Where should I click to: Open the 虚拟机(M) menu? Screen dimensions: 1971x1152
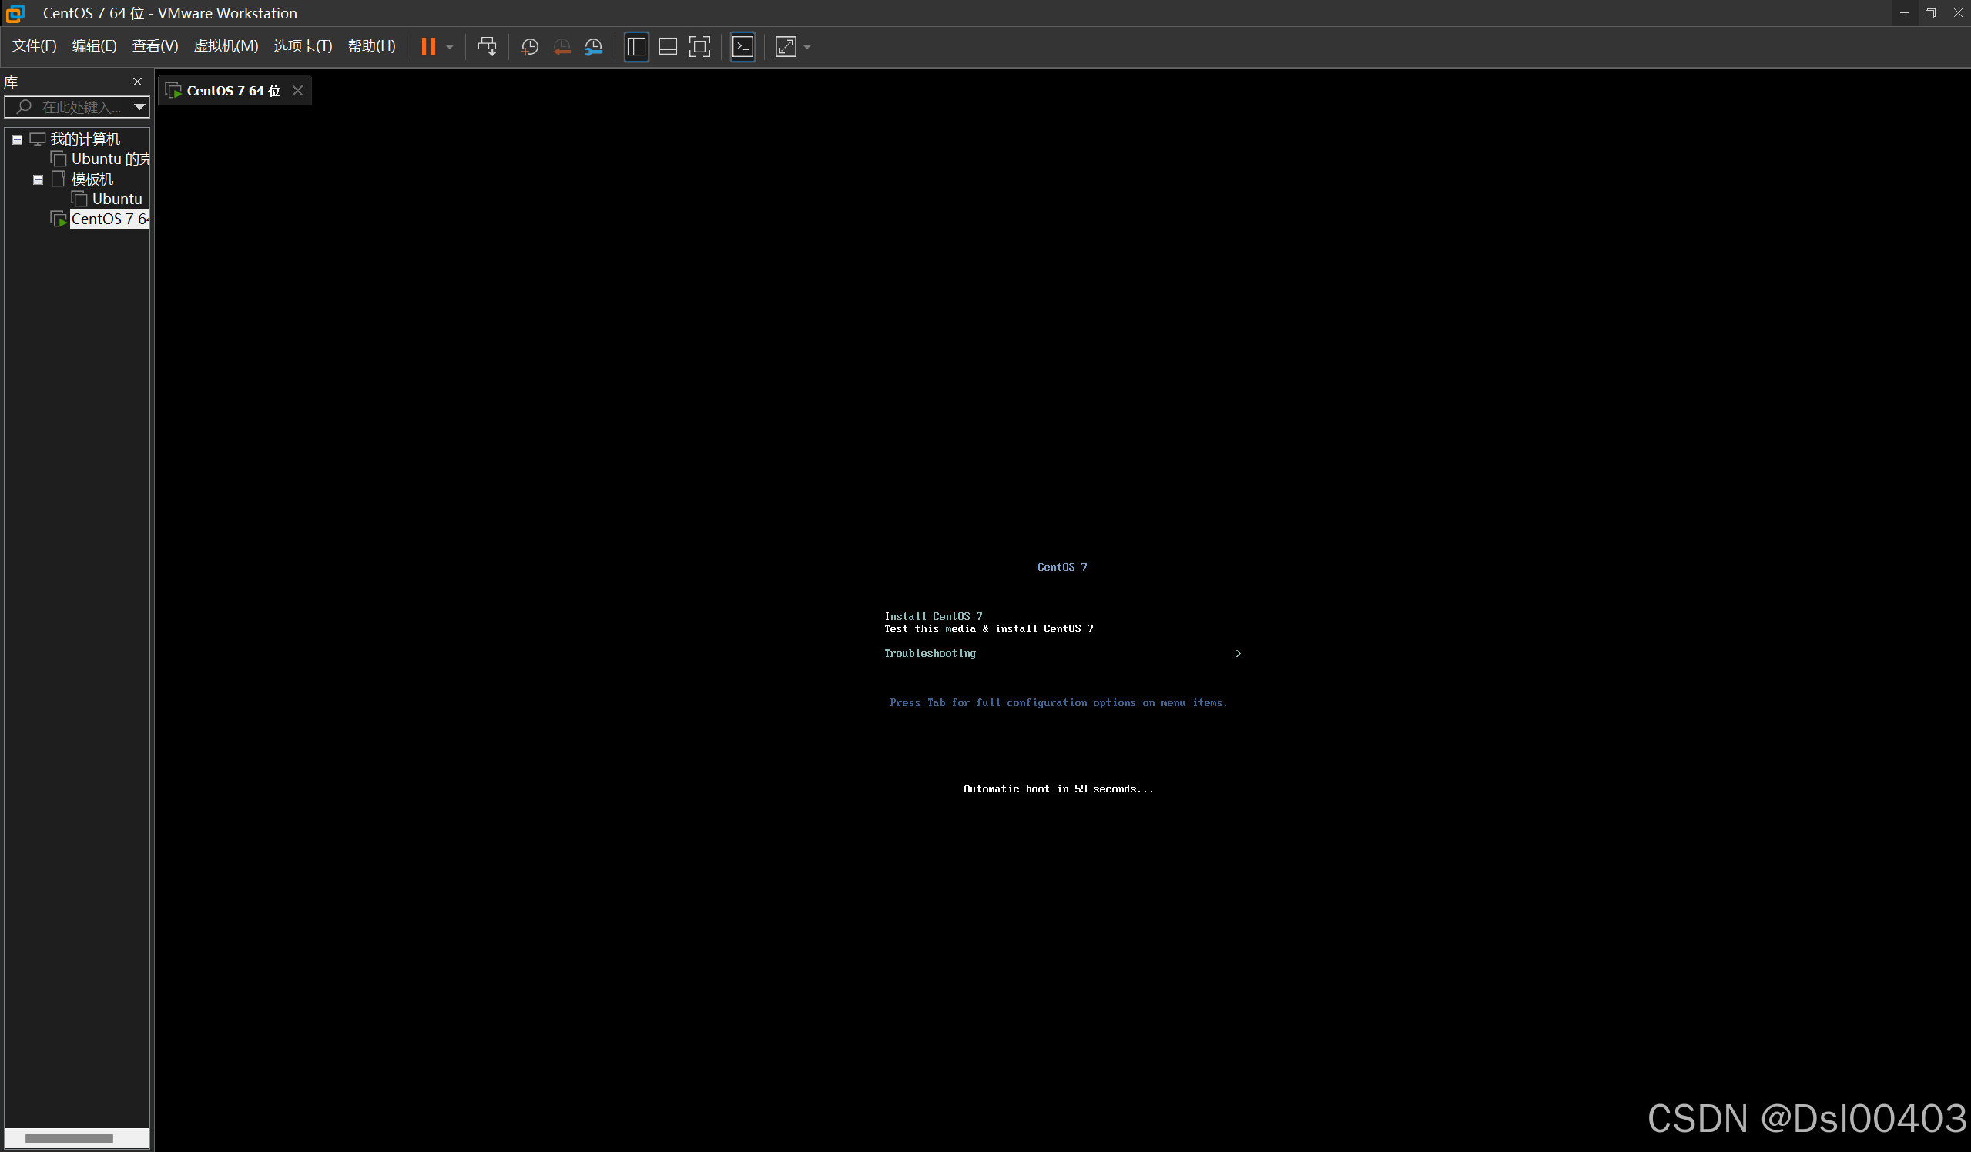point(225,46)
